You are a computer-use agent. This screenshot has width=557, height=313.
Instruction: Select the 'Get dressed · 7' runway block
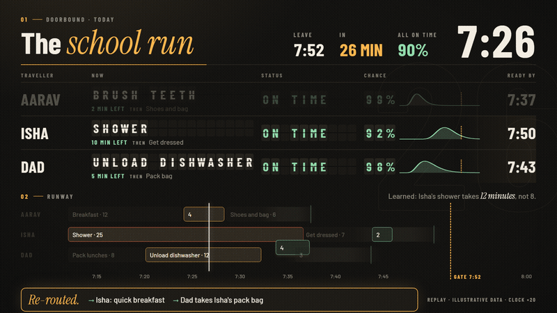[338, 235]
